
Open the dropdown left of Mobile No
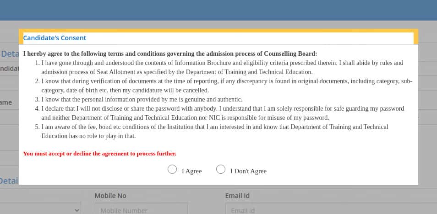pyautogui.click(x=40, y=209)
